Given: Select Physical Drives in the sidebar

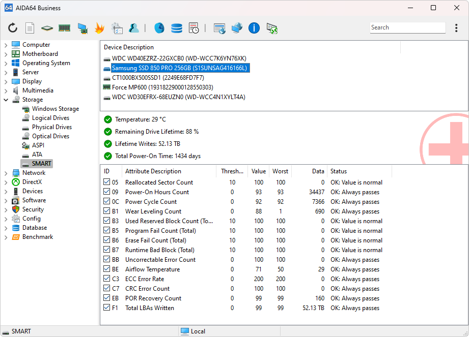Looking at the screenshot, I should [x=51, y=127].
